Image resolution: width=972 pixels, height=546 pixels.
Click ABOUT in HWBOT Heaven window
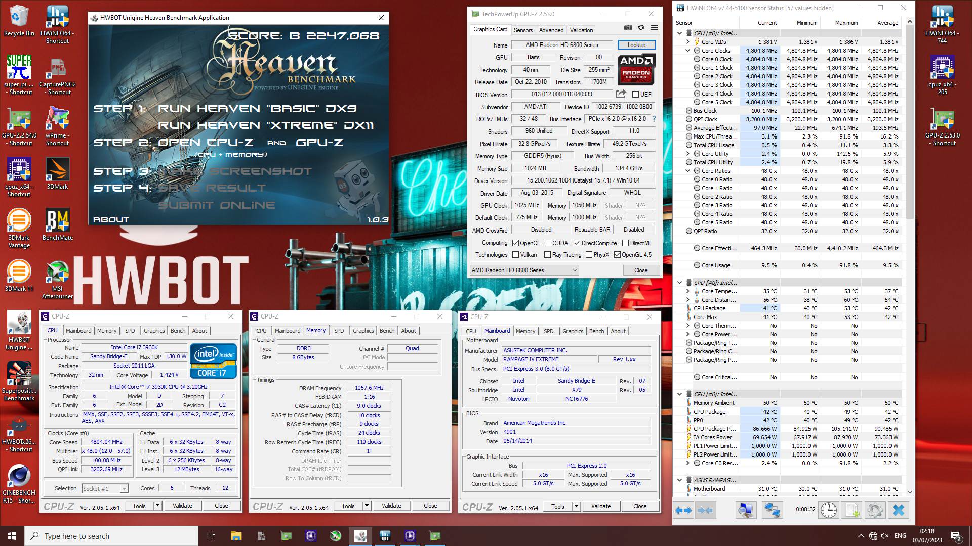[111, 220]
